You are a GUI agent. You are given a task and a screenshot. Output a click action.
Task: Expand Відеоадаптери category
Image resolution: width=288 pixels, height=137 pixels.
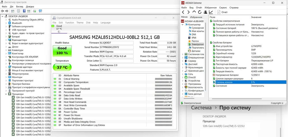pyautogui.click(x=6, y=40)
